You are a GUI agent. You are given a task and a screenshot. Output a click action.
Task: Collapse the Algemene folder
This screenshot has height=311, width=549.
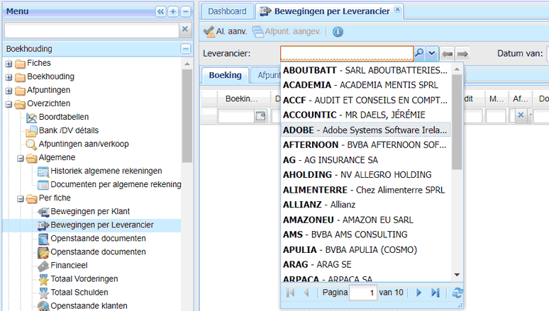pos(21,159)
